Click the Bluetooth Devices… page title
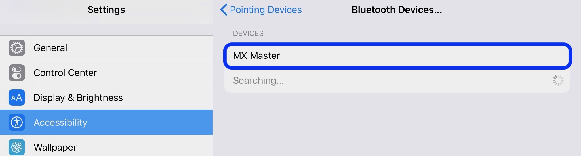This screenshot has height=156, width=581. point(397,10)
